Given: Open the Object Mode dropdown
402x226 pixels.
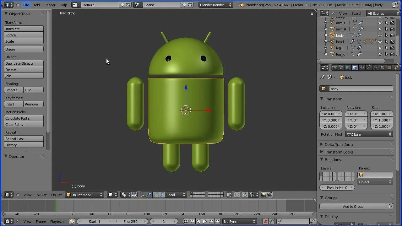Looking at the screenshot, I should (84, 195).
